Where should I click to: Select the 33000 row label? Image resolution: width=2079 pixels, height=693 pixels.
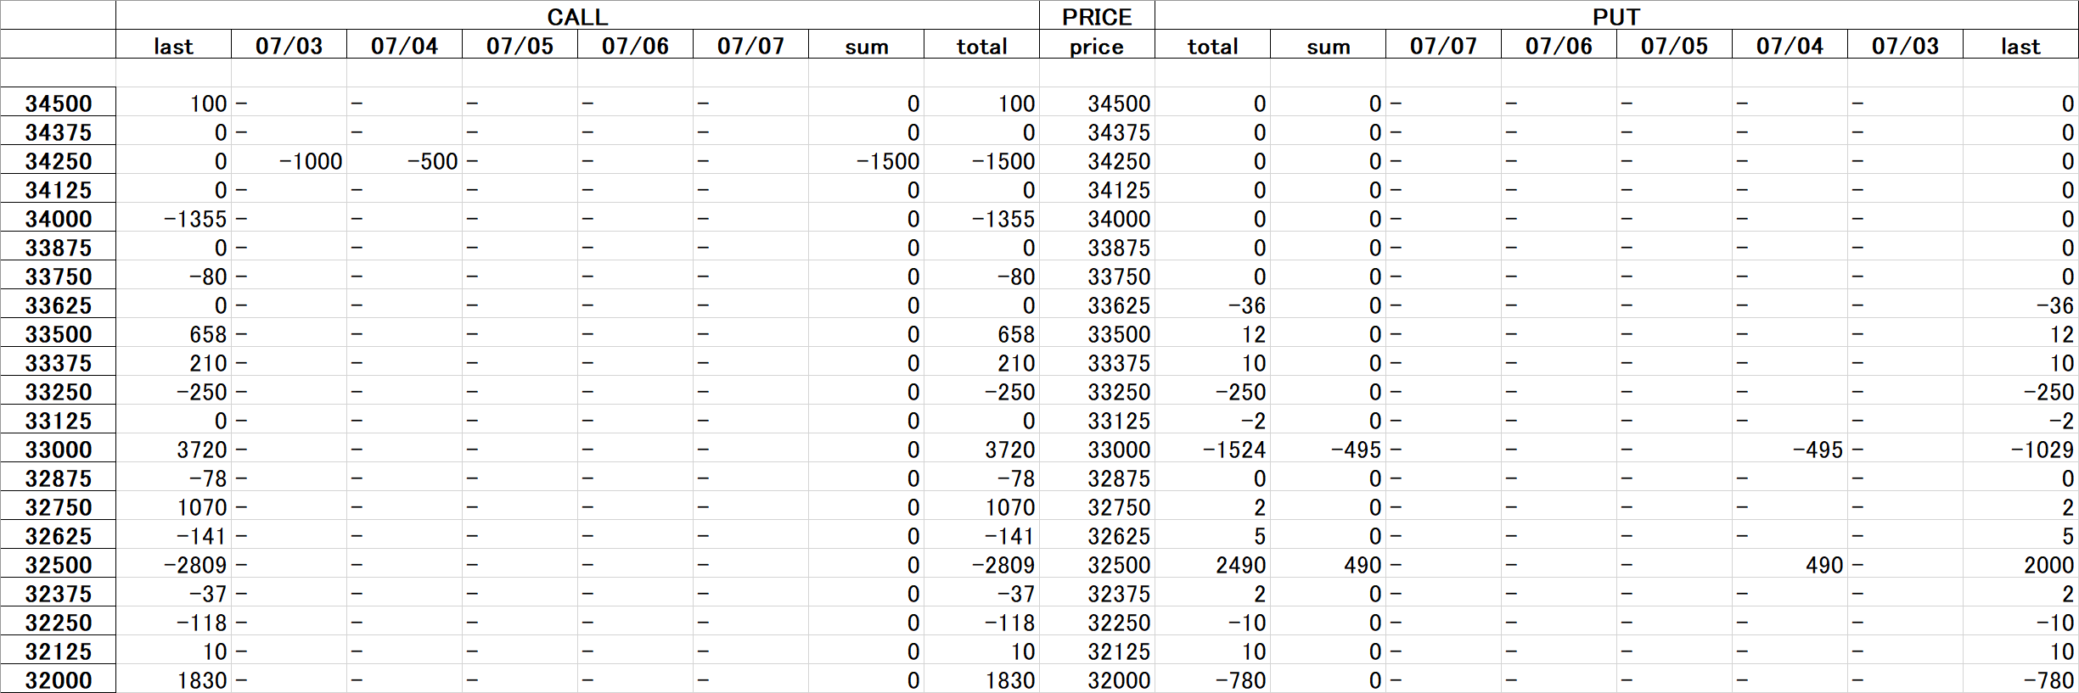point(58,449)
